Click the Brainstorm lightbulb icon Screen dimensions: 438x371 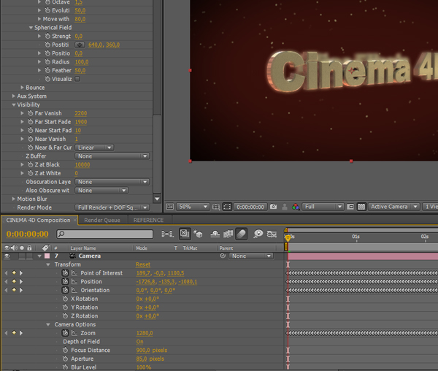(x=258, y=234)
